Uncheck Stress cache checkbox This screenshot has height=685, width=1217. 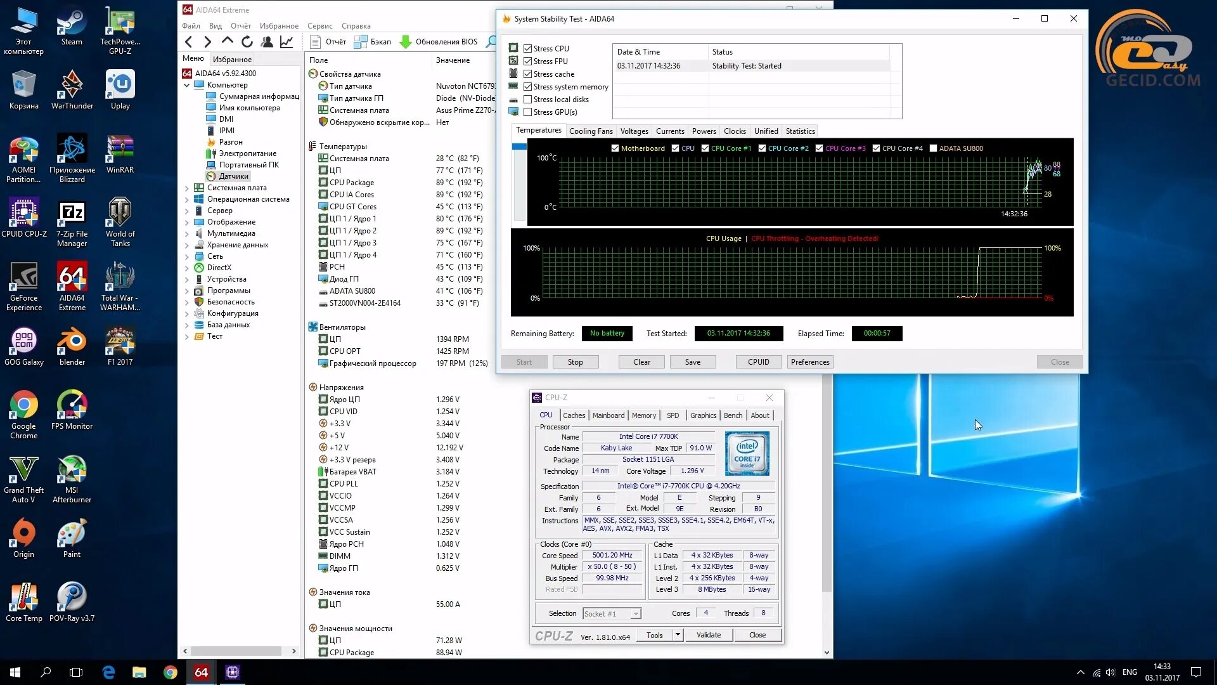point(527,74)
